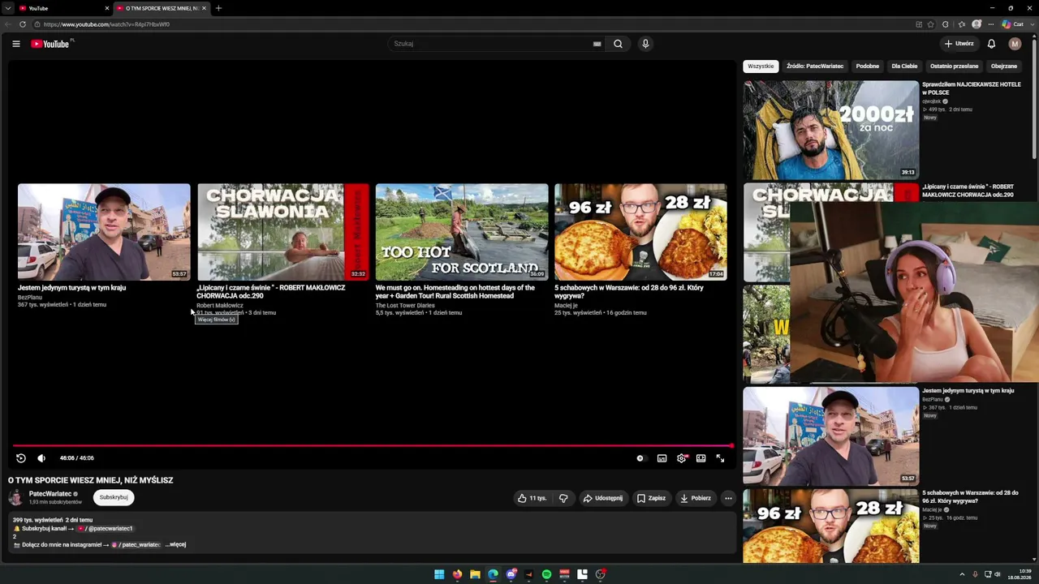Open the PatecWariatec channel avatar
1039x584 pixels.
(16, 497)
